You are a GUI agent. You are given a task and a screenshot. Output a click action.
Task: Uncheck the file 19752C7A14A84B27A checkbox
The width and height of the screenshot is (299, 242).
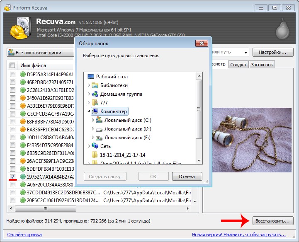click(x=12, y=177)
